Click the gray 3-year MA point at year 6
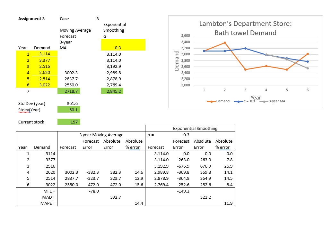The image size is (331, 230). pyautogui.click(x=308, y=68)
